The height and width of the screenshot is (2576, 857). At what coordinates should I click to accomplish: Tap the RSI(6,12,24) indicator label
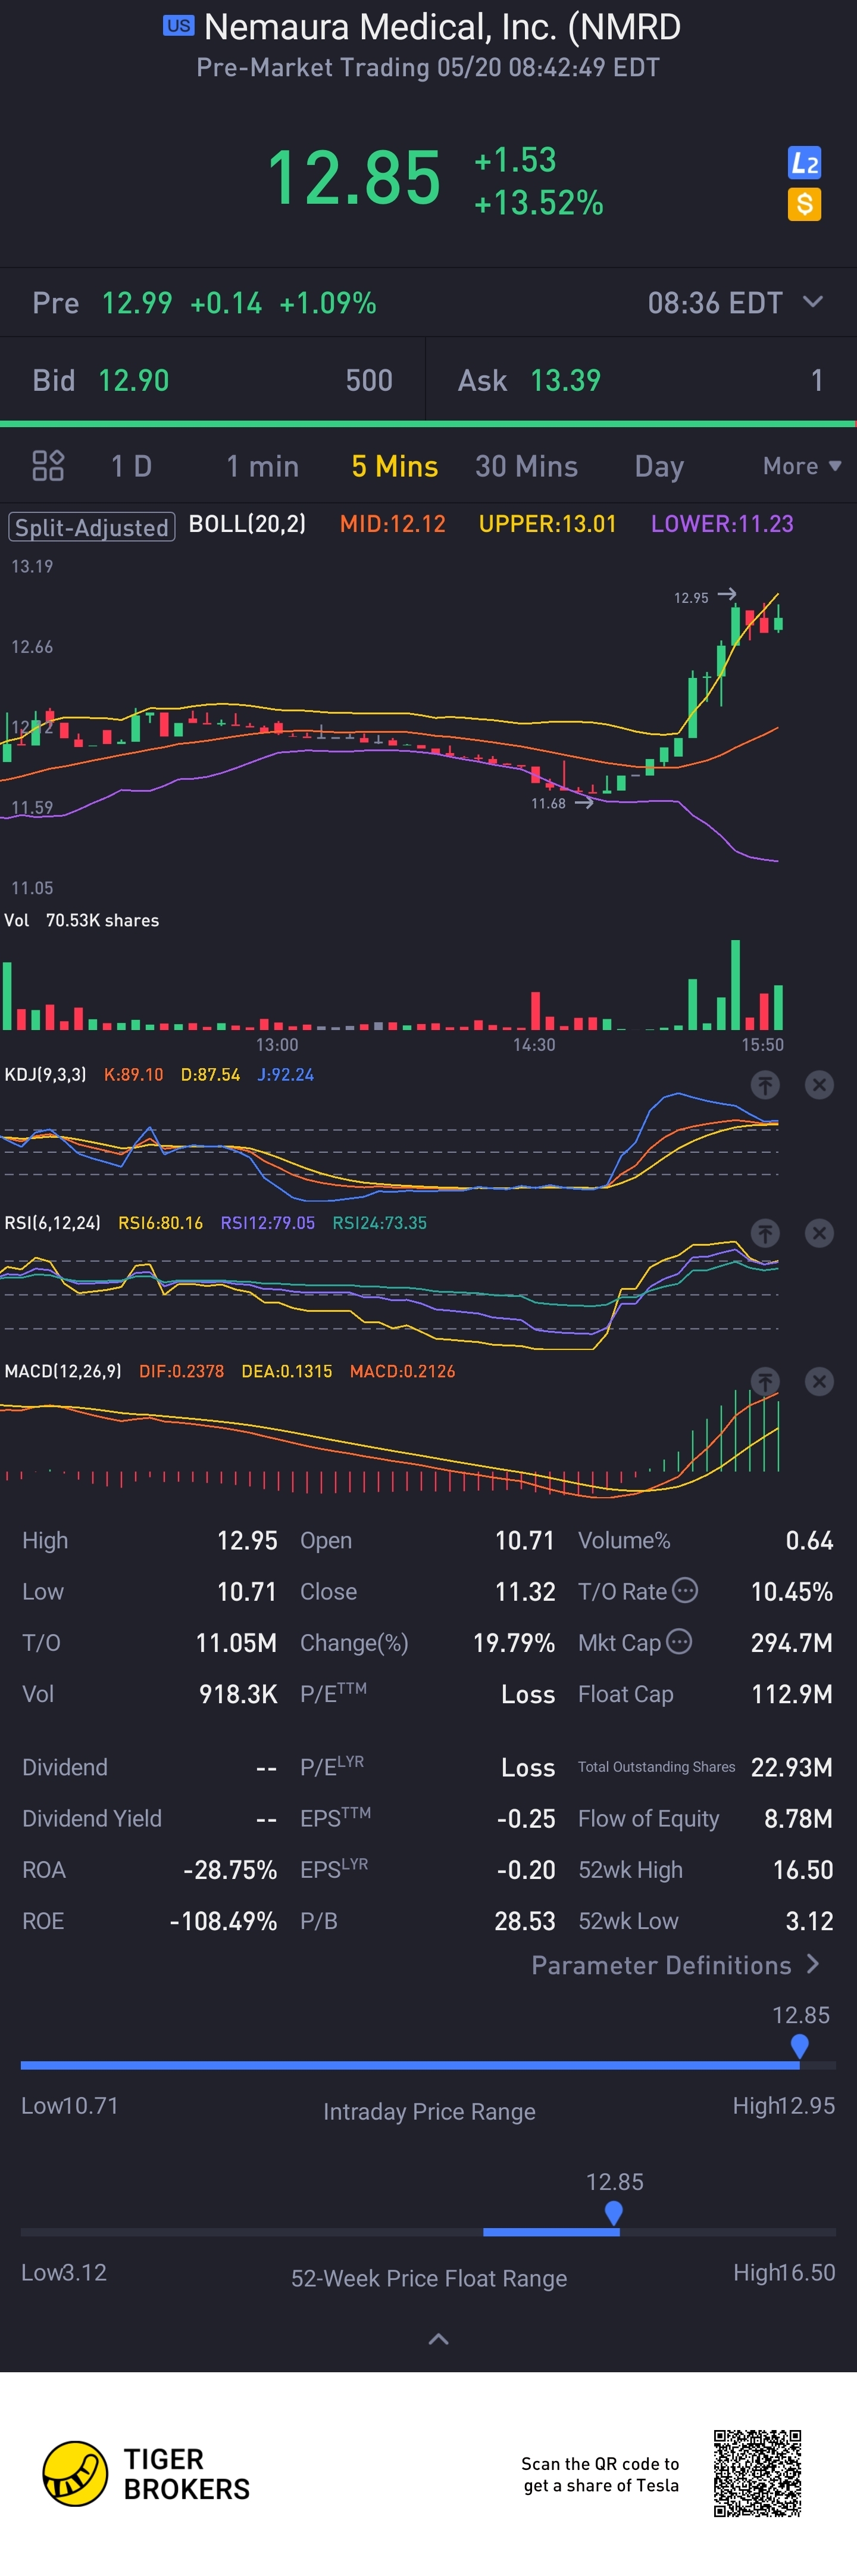pyautogui.click(x=53, y=1223)
